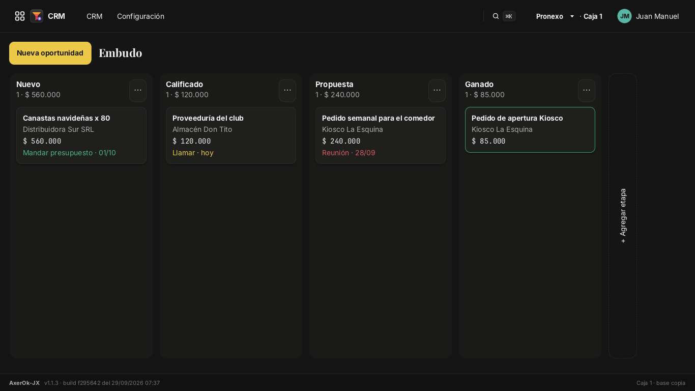Image resolution: width=695 pixels, height=391 pixels.
Task: Open the Canastas navideñas x 80 card
Action: click(81, 135)
